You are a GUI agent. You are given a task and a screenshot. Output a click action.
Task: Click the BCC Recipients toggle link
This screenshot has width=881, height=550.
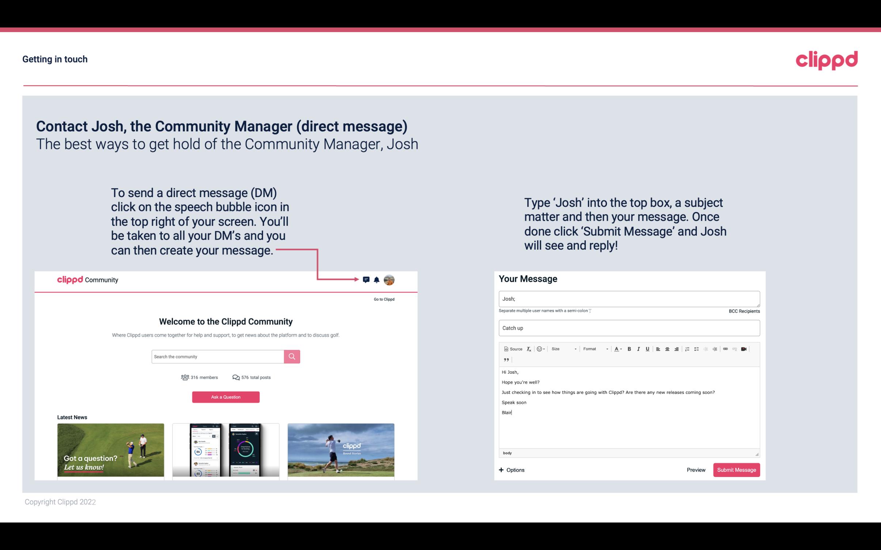pos(743,311)
